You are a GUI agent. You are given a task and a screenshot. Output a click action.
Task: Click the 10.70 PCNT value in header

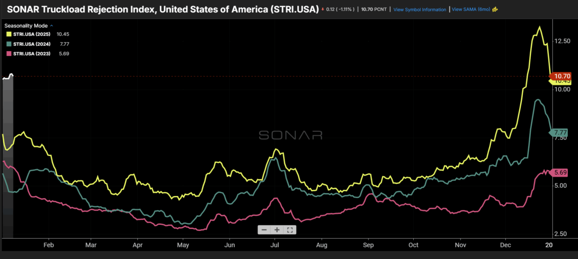pos(375,10)
